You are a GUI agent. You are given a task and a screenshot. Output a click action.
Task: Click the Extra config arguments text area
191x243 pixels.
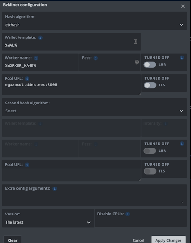tap(95, 195)
